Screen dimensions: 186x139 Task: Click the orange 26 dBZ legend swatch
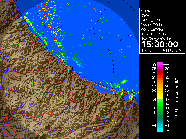click(x=160, y=82)
